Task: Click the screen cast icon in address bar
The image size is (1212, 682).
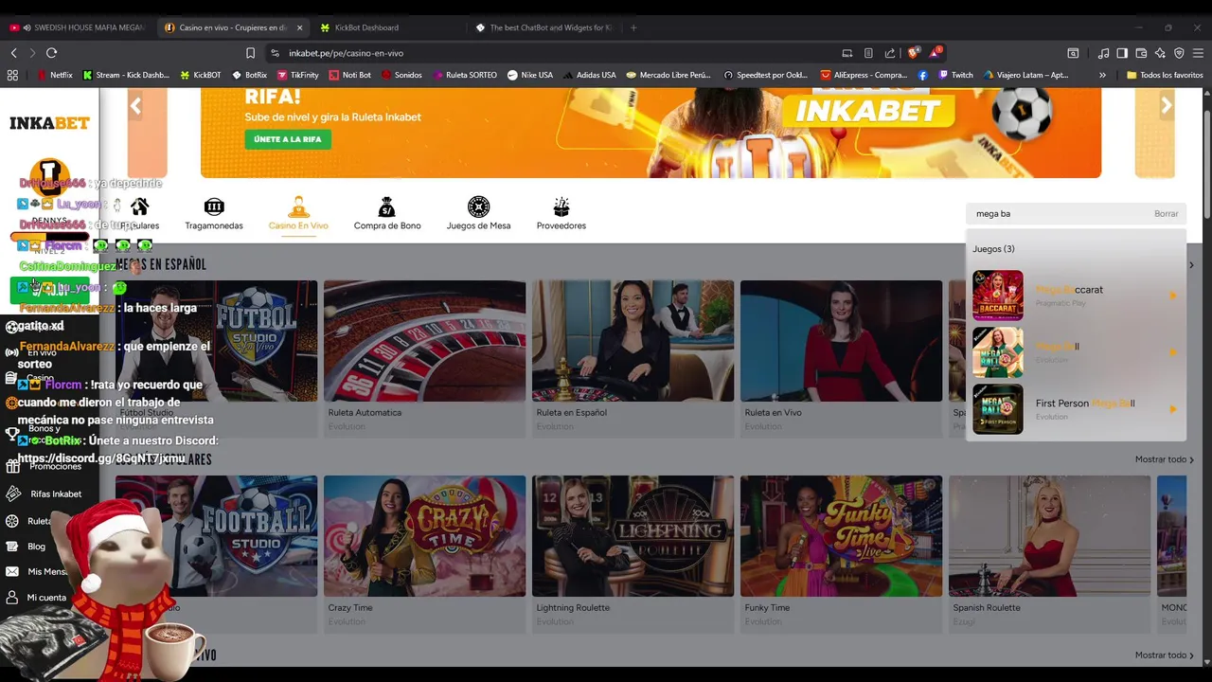Action: pyautogui.click(x=847, y=53)
